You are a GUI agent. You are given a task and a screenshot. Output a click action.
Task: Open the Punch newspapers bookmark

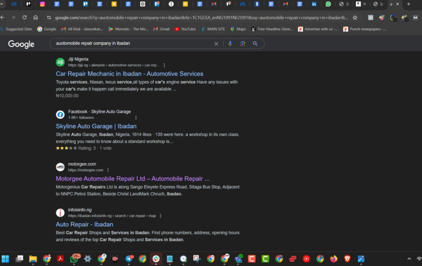(364, 29)
